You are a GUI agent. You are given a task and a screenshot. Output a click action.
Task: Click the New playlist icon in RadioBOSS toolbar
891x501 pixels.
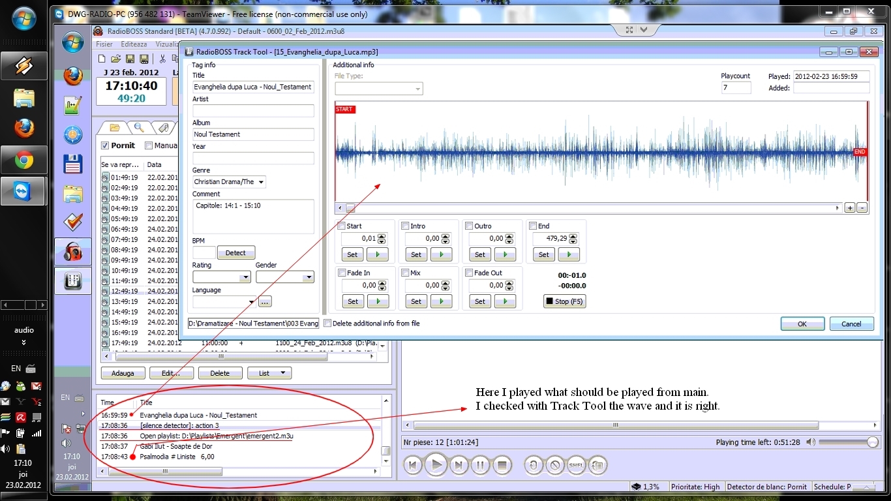tap(103, 59)
